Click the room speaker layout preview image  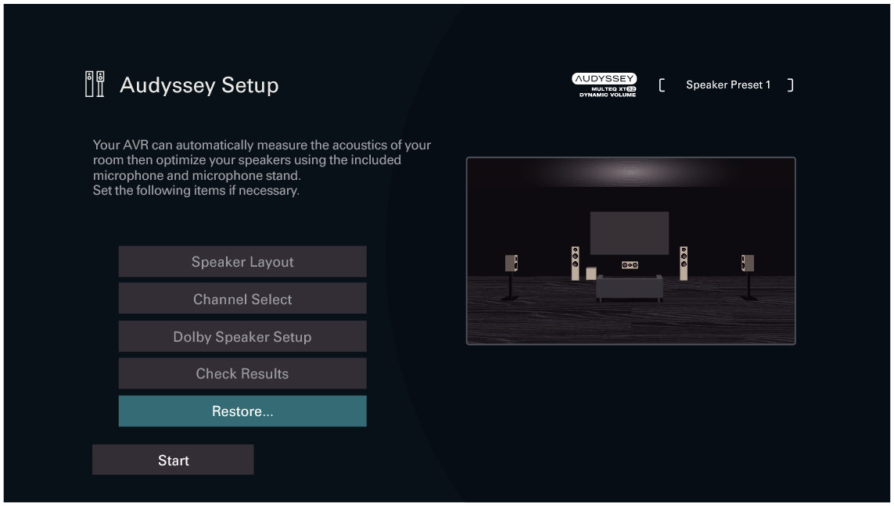[630, 251]
